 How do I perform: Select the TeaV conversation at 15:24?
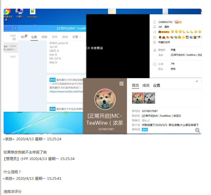11,48
